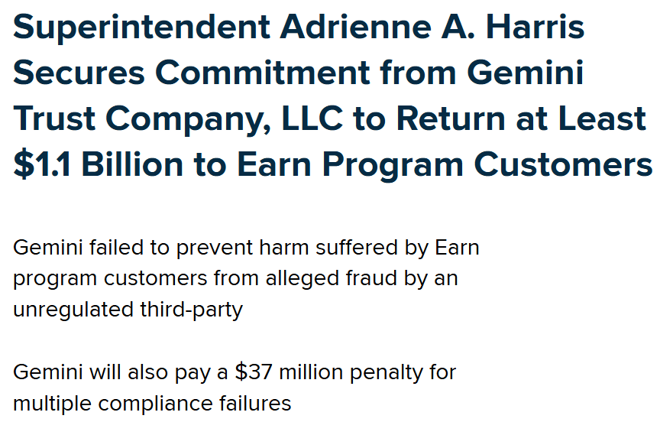
Task: Click the word "unregulated"
Action: click(73, 310)
